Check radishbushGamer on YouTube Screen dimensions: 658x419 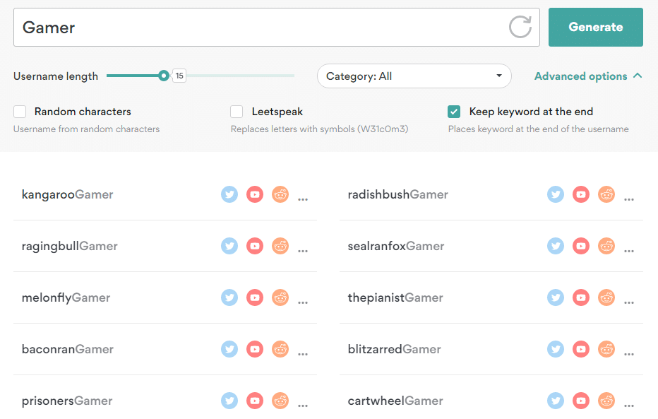[581, 194]
